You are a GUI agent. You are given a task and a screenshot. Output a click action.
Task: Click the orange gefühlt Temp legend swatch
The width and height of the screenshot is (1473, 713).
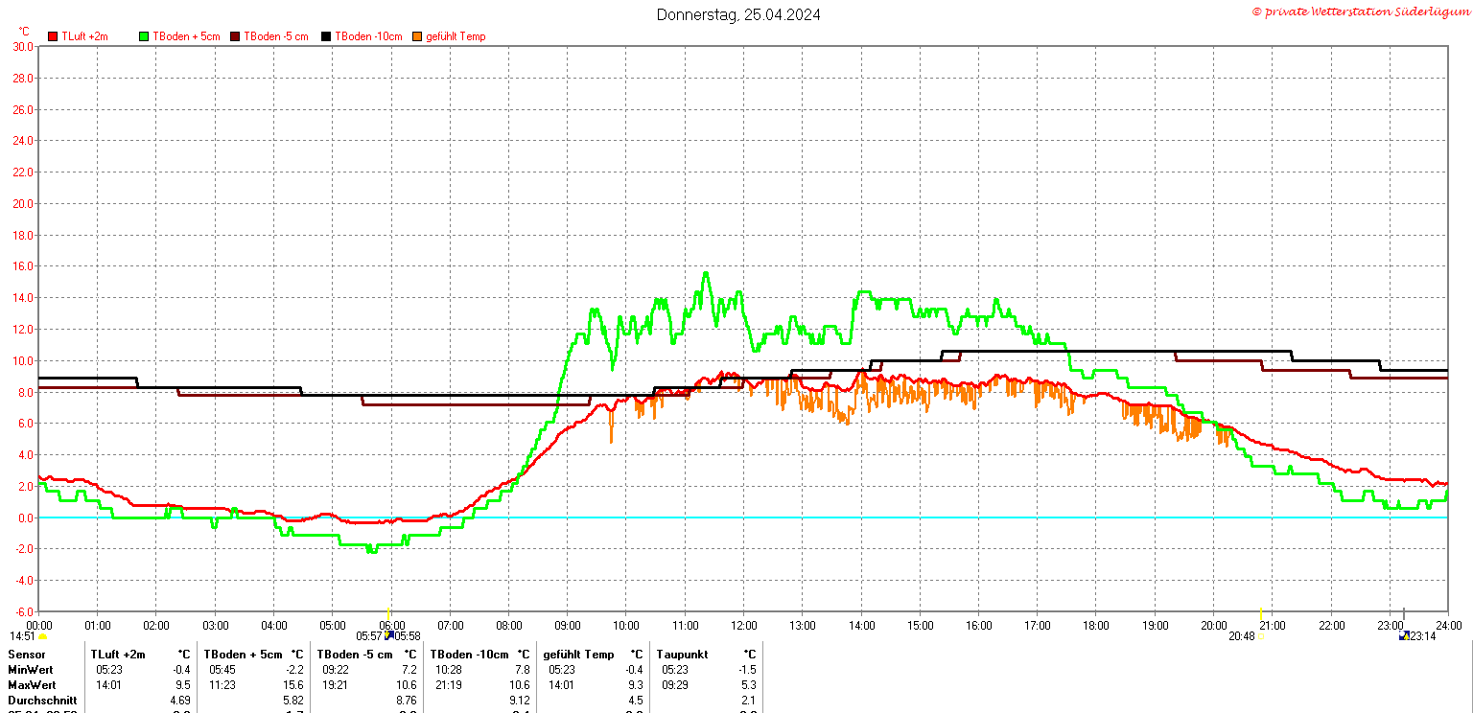pos(417,36)
